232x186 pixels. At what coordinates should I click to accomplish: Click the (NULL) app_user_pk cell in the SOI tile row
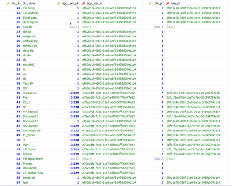(74, 27)
